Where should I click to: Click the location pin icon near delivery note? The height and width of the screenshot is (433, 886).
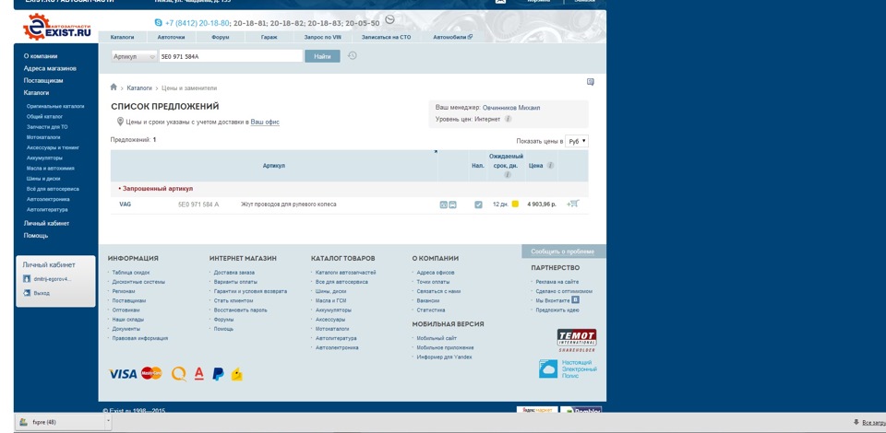click(120, 122)
